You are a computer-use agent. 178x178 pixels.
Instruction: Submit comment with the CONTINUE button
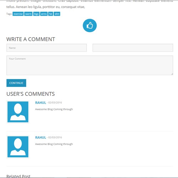pos(16,83)
